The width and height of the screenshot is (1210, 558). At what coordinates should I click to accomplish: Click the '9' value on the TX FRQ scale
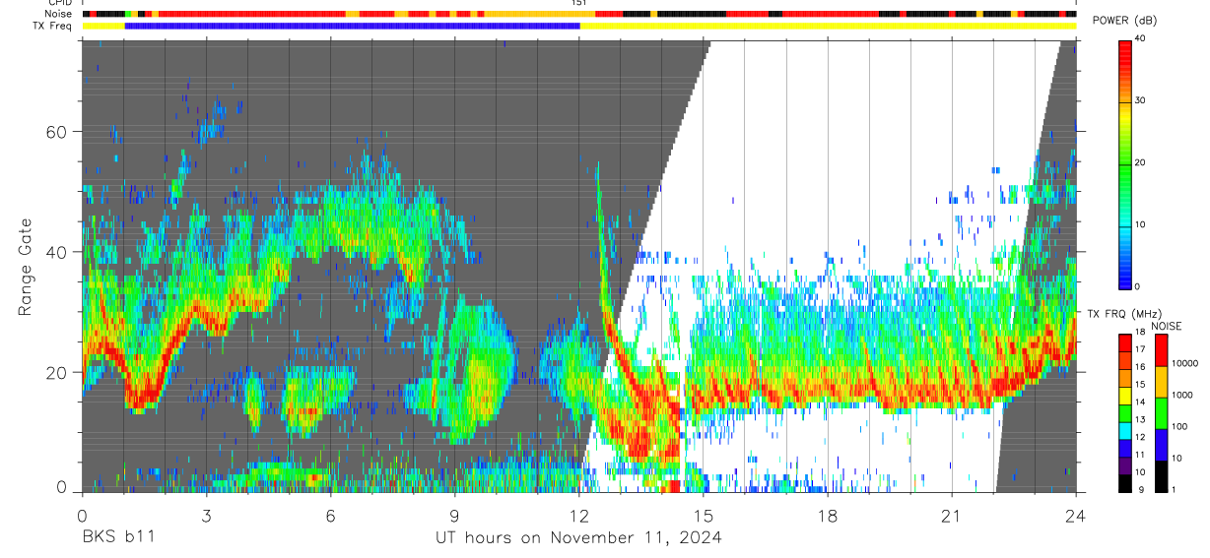click(1139, 490)
